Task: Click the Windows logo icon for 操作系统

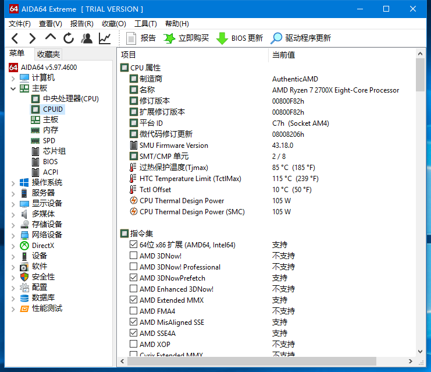Action: point(24,182)
